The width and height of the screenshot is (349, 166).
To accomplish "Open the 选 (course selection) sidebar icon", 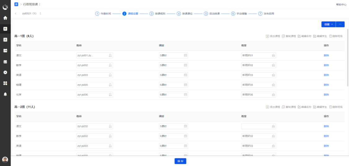I will (x=5, y=39).
